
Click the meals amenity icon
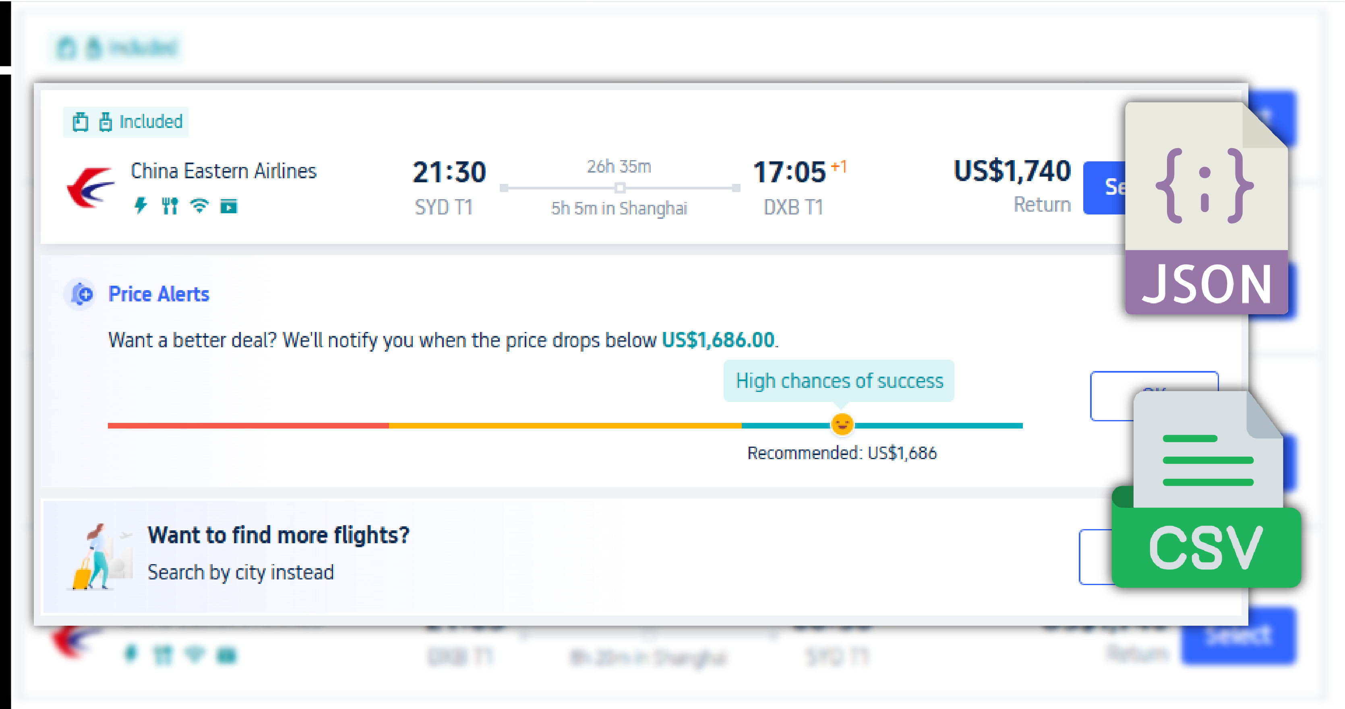[170, 206]
